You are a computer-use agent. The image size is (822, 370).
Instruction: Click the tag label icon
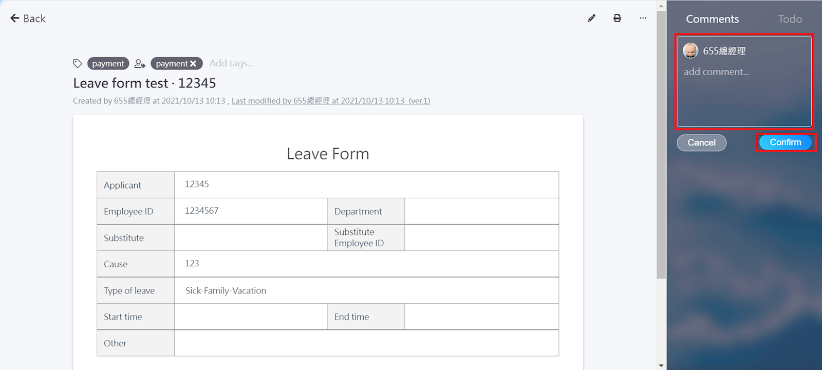pos(78,64)
